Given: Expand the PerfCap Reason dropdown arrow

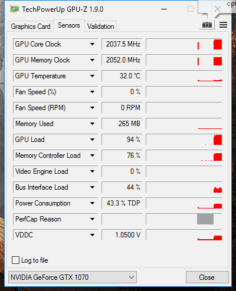Looking at the screenshot, I should tap(92, 219).
